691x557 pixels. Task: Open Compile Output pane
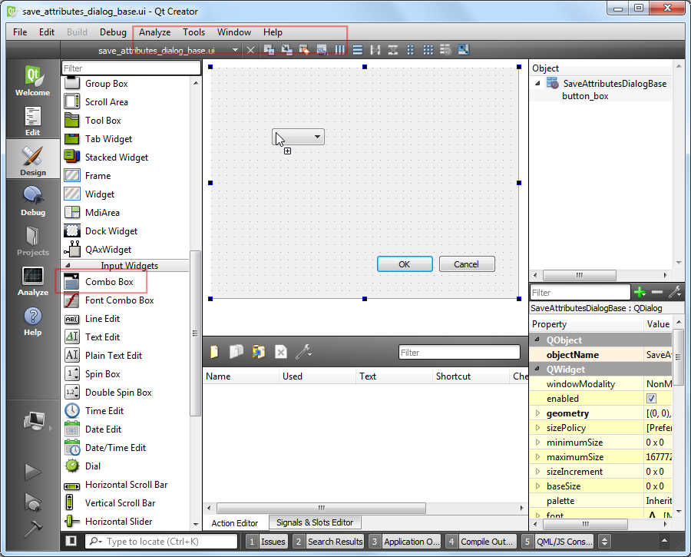481,541
